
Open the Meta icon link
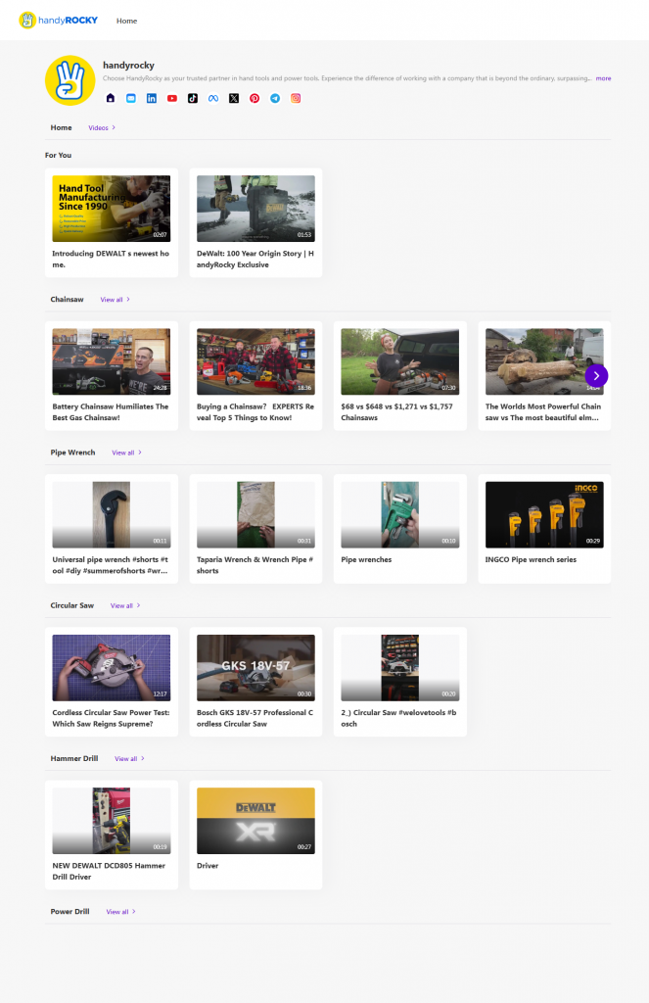pyautogui.click(x=213, y=98)
